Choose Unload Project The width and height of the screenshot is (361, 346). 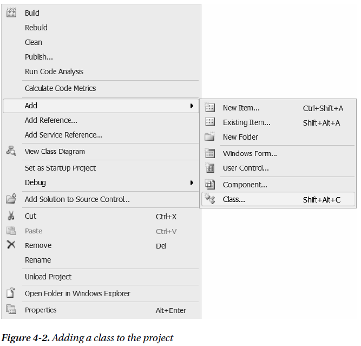(48, 277)
